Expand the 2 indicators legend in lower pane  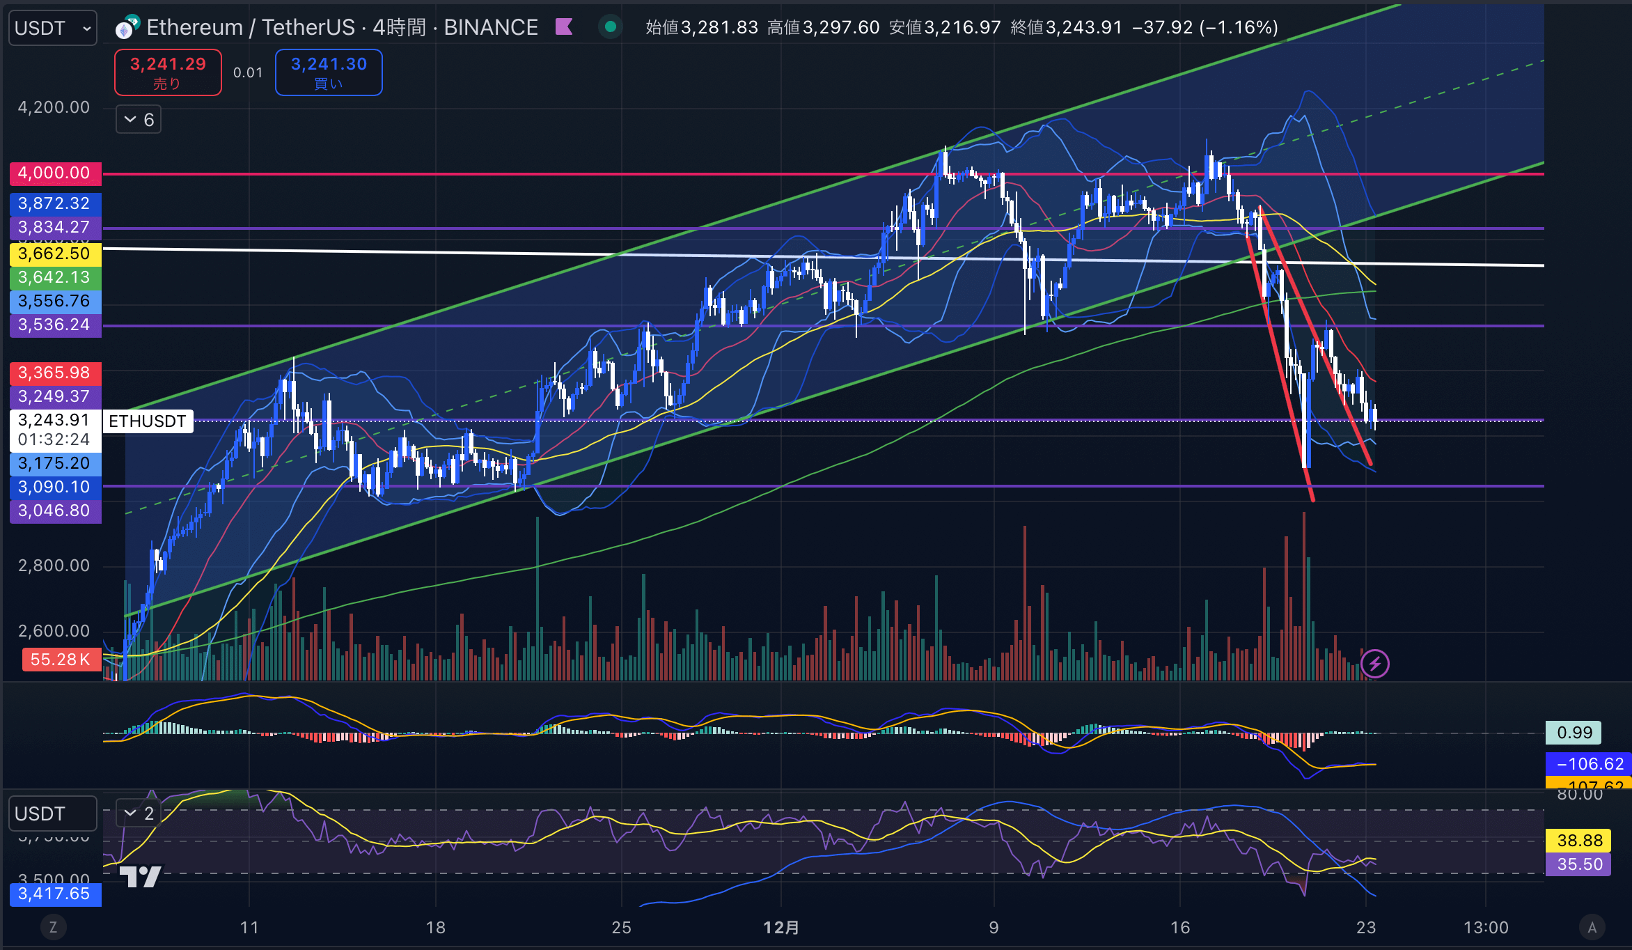pyautogui.click(x=139, y=813)
